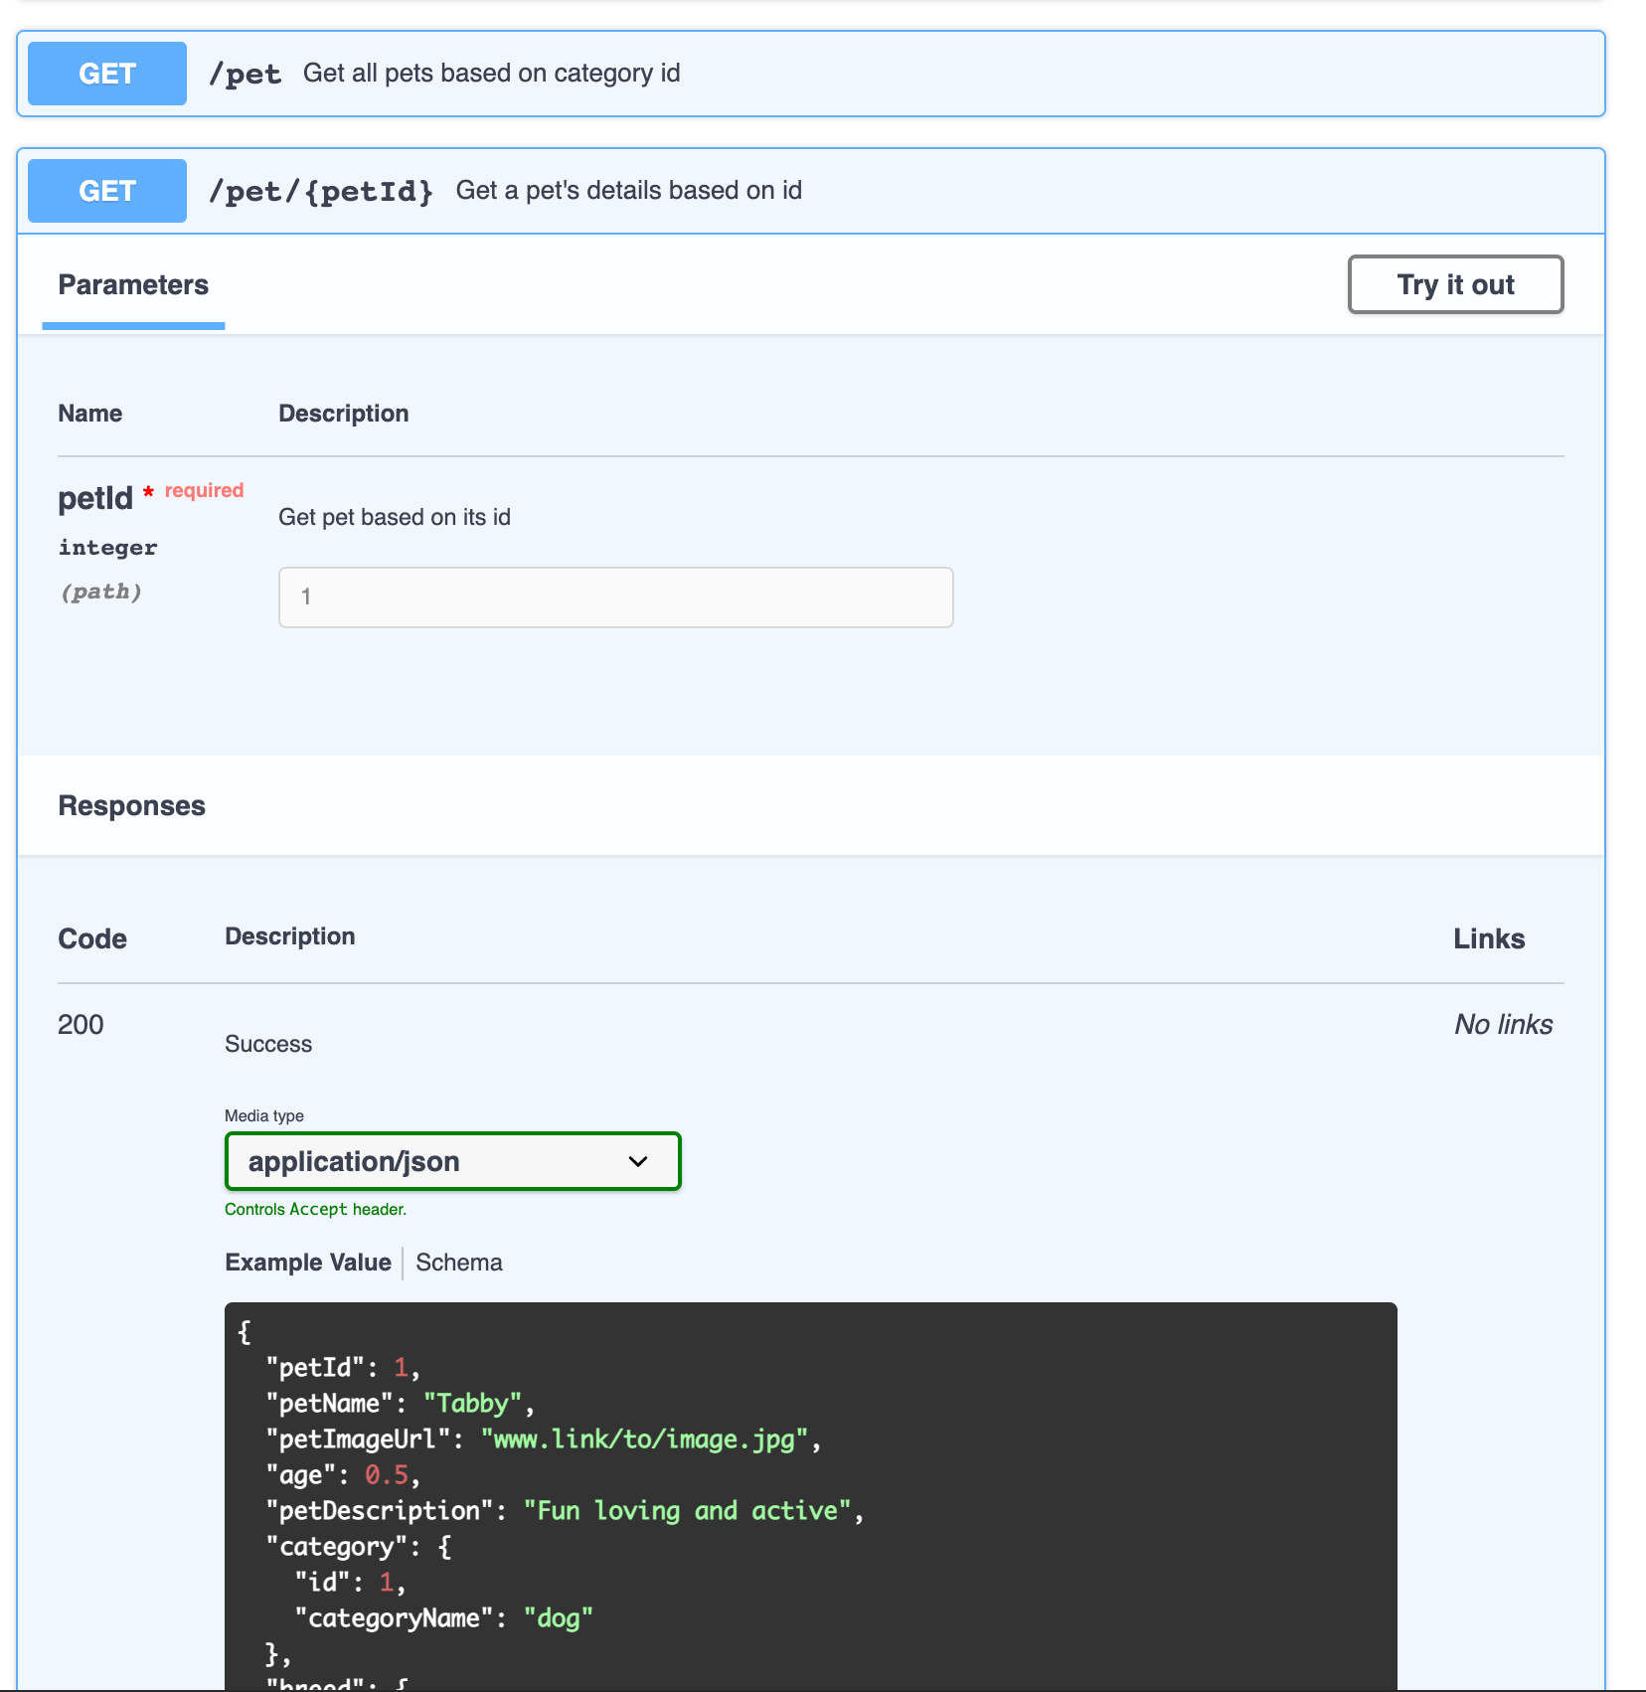The image size is (1646, 1692).
Task: Click the Responses section header
Action: (x=132, y=806)
